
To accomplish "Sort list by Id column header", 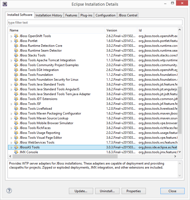I will (157, 30).
